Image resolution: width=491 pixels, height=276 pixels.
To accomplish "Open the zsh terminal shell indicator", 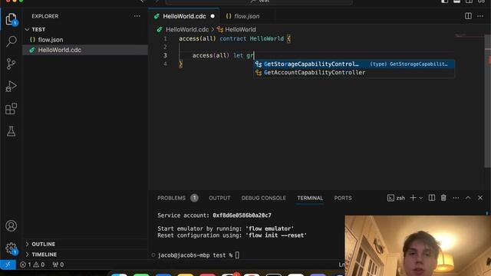I will coord(396,198).
